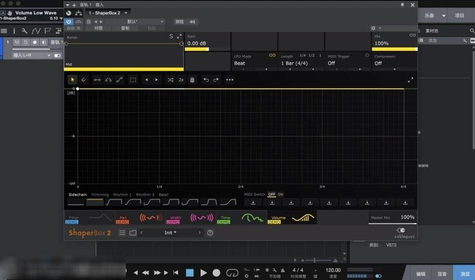Expand the Bands display
This screenshot has height=280, width=475.
179,36
